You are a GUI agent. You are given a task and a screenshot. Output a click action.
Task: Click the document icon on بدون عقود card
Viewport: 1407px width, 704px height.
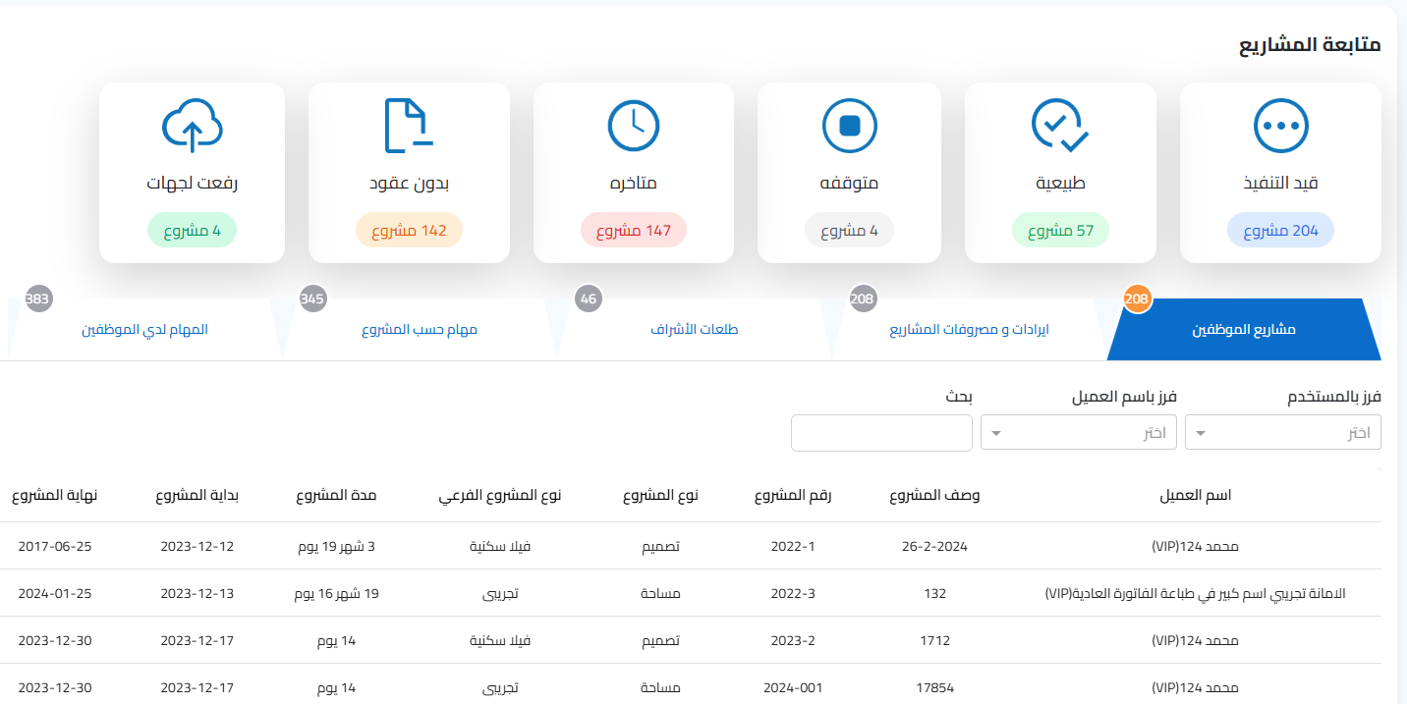coord(409,127)
